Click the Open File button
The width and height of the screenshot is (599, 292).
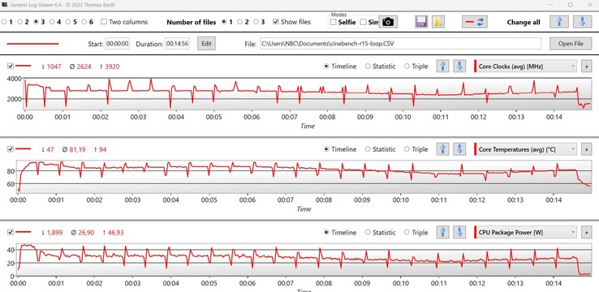(571, 44)
